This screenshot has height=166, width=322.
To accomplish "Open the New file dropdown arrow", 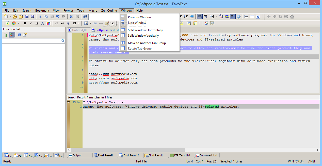I will 10,16.
